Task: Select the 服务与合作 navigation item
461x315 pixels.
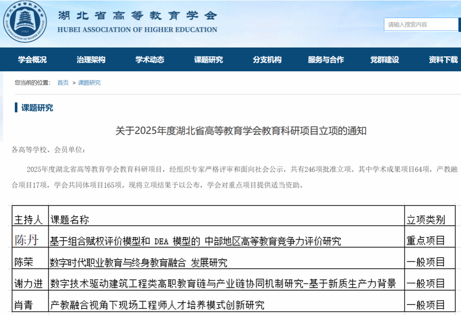Action: coord(326,60)
